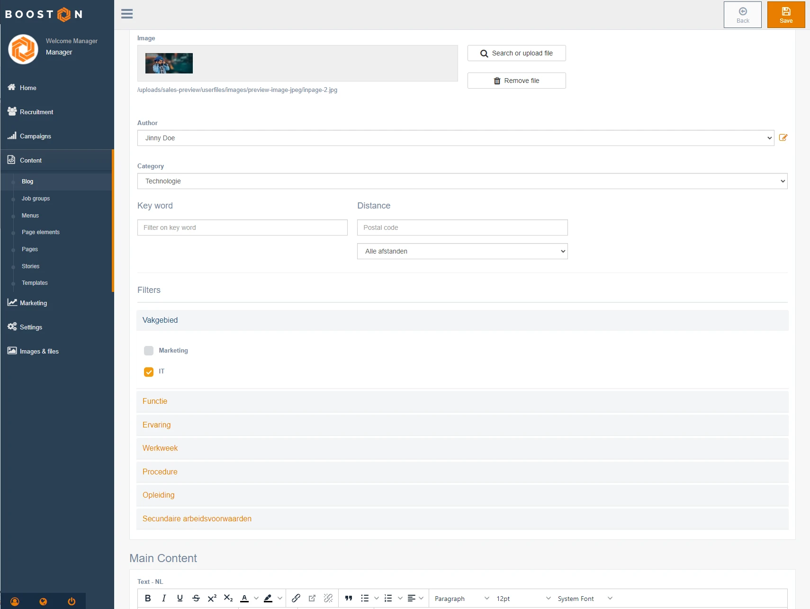Click the hamburger menu icon
Screen dimensions: 810x609
127,14
